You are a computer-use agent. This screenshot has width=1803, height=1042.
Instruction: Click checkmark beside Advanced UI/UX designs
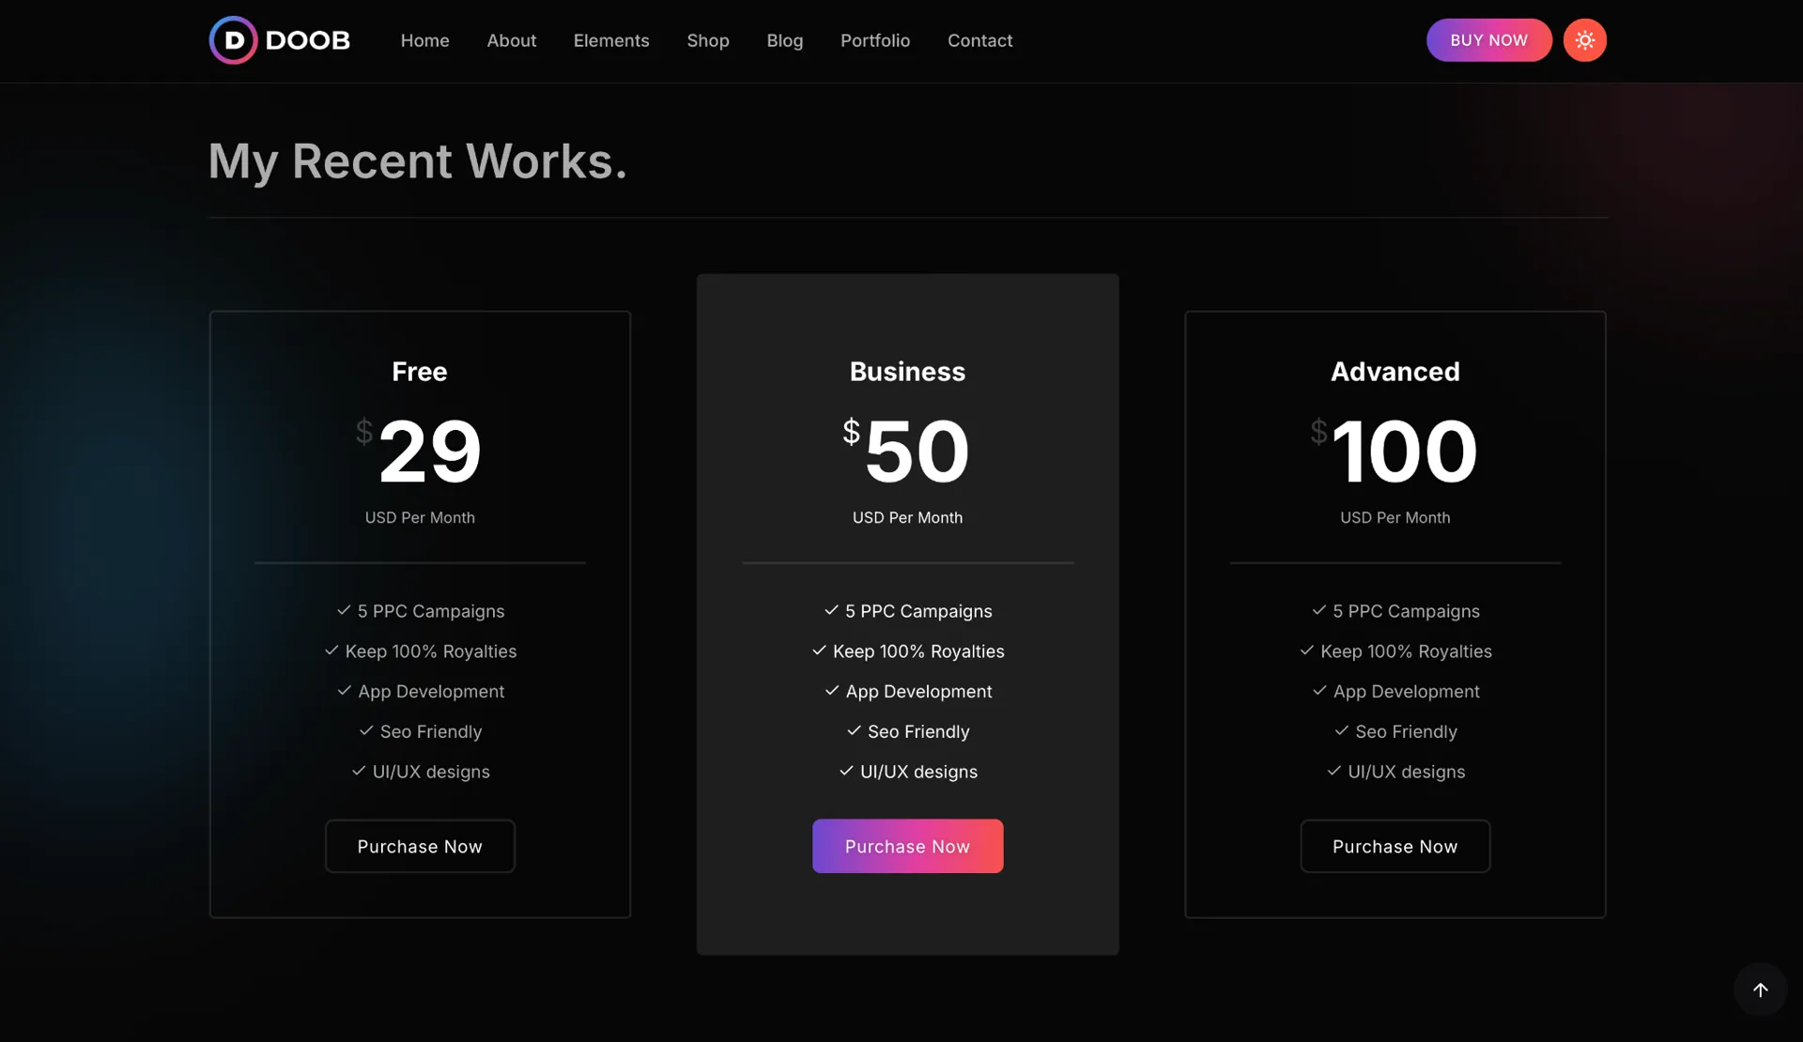tap(1333, 771)
